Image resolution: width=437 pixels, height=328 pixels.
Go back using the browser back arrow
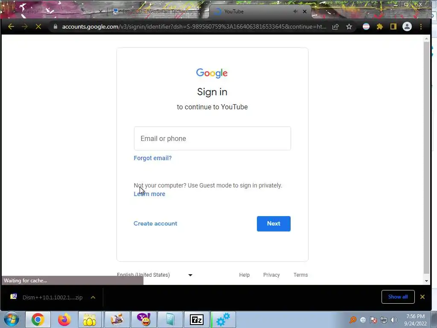click(11, 27)
